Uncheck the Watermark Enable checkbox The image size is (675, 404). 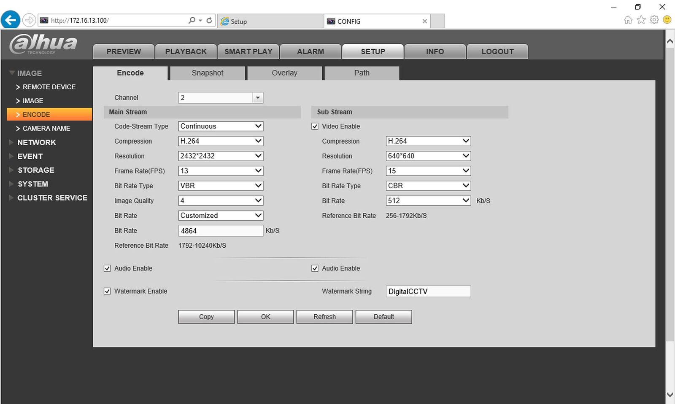coord(107,291)
